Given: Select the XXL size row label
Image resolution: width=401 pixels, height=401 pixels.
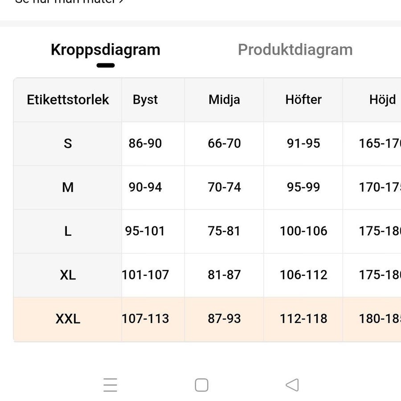Looking at the screenshot, I should pos(68,319).
